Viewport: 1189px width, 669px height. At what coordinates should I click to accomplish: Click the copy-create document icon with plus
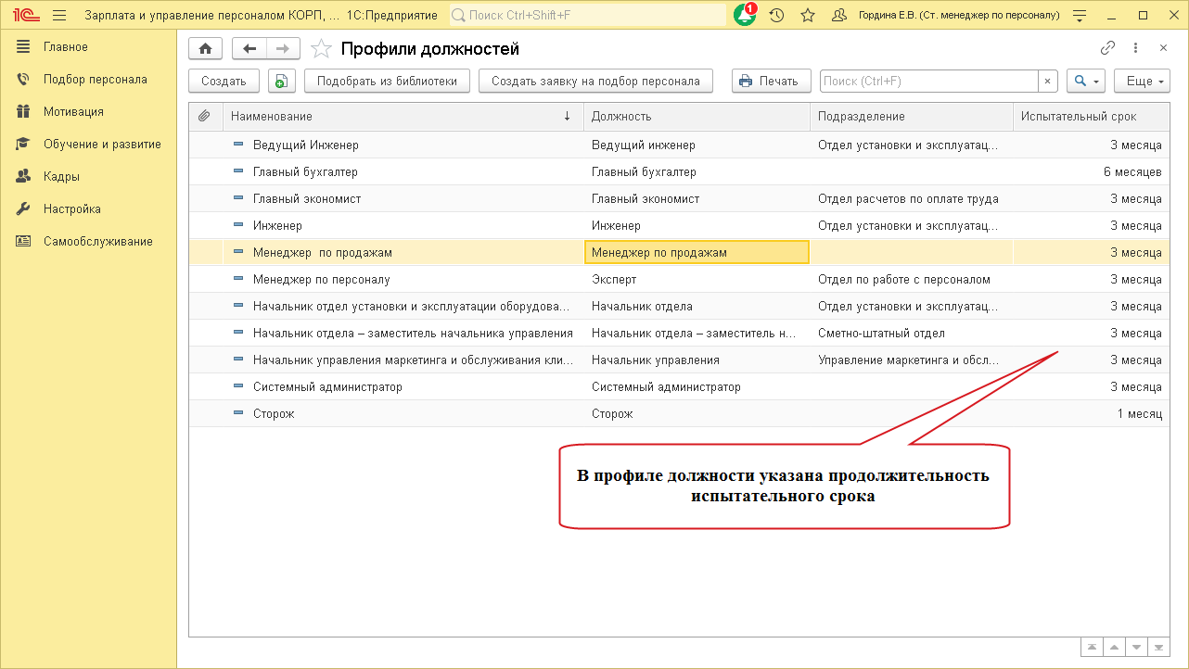(x=282, y=81)
